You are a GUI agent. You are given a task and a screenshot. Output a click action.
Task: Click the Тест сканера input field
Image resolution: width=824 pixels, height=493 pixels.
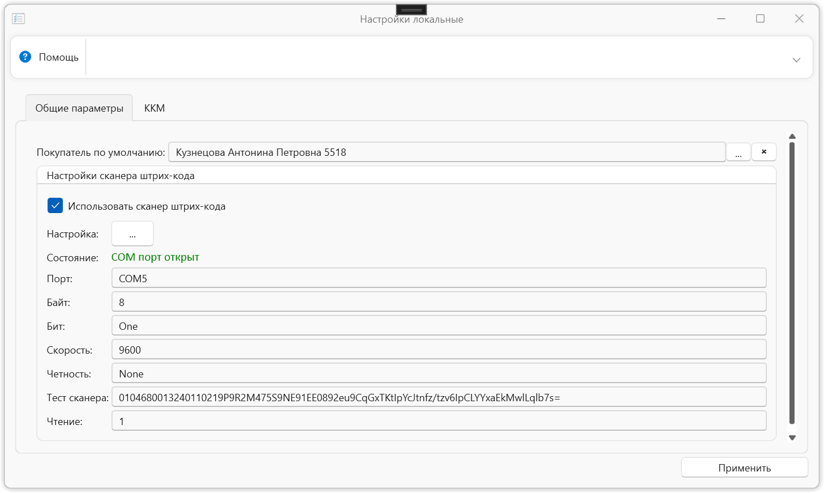[x=438, y=397]
